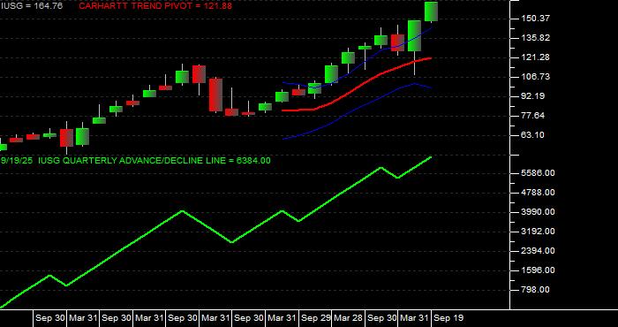Click the Sep 29 date label

pos(316,318)
